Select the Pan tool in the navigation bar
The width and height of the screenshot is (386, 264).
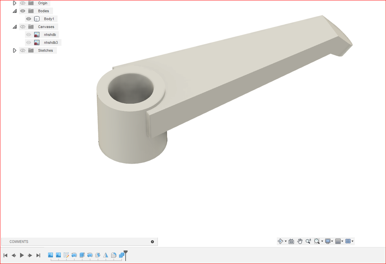(x=300, y=241)
